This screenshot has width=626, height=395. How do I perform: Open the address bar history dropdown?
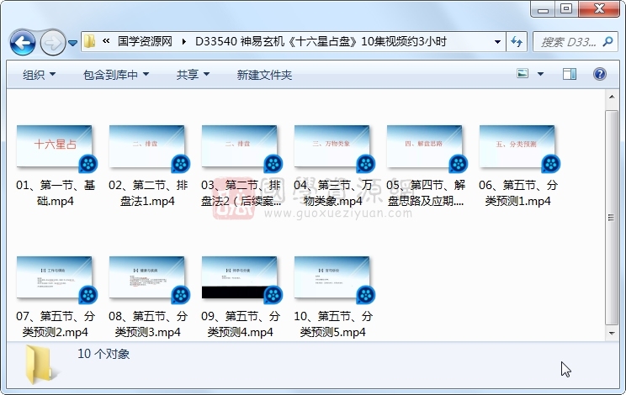497,41
